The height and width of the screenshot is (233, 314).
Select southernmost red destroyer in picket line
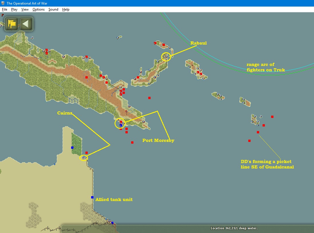coord(249,141)
